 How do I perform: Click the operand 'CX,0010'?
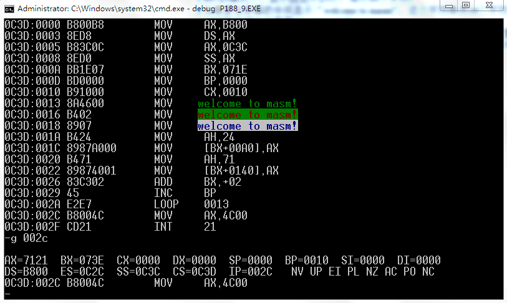(x=225, y=92)
